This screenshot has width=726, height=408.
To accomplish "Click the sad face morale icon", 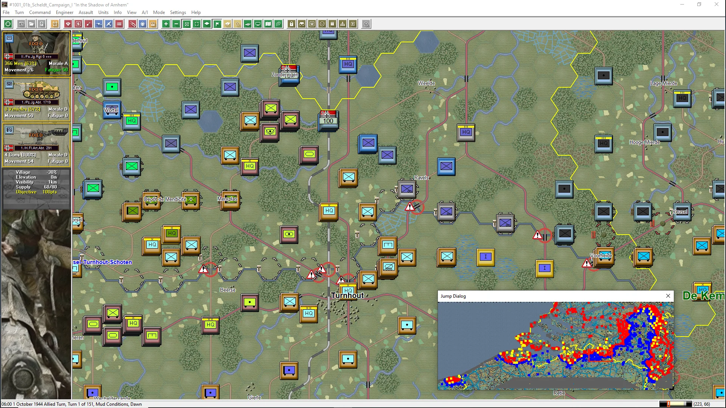I will (x=322, y=24).
